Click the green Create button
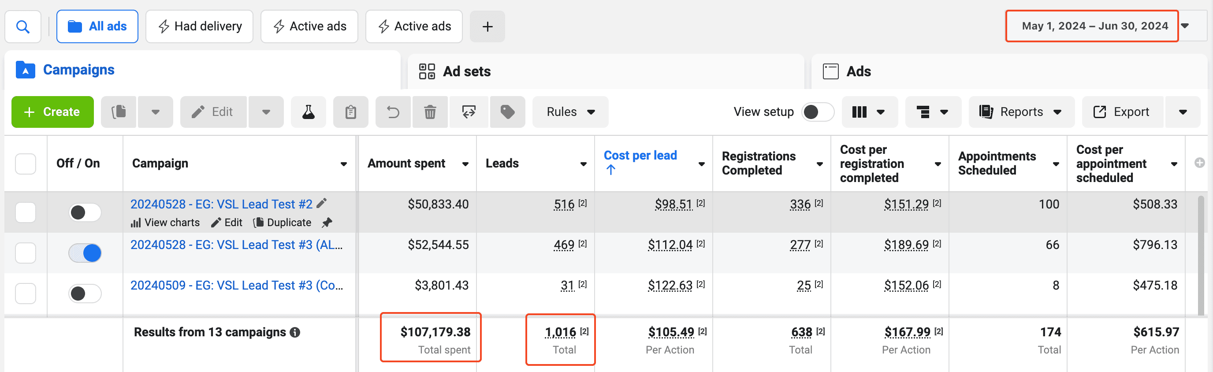This screenshot has width=1213, height=372. (x=52, y=112)
